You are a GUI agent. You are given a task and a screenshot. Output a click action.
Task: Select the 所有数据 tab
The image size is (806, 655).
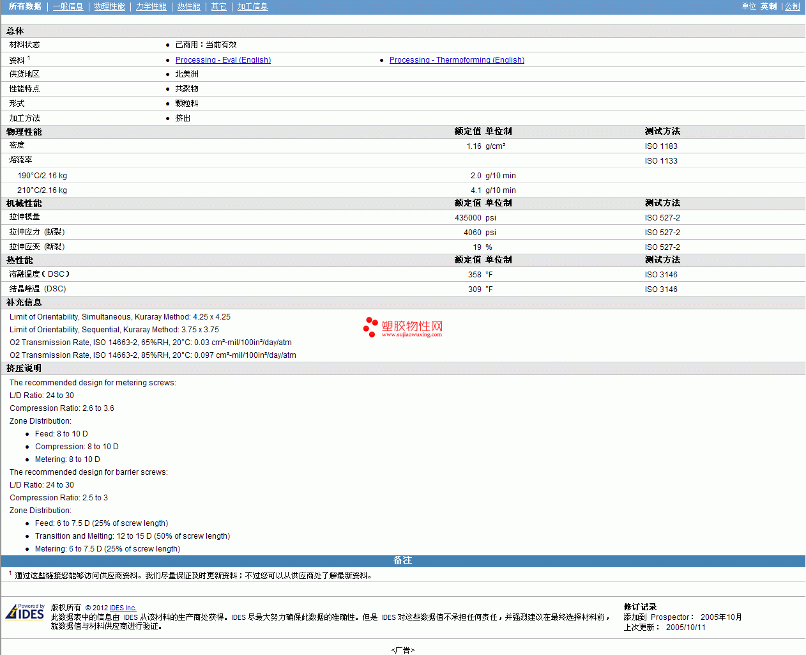point(25,6)
